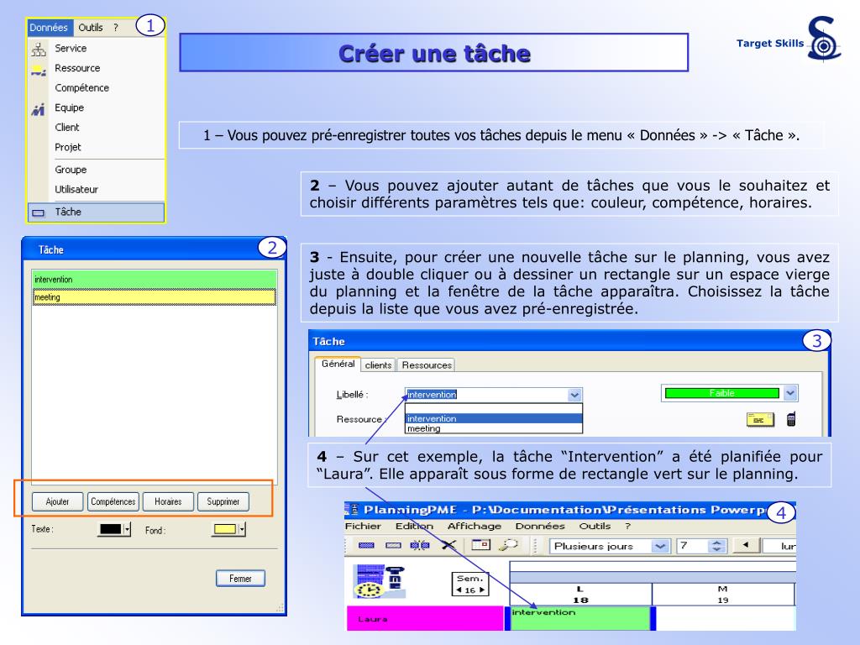Click the black X delete toolbar icon
860x645 pixels.
448,544
